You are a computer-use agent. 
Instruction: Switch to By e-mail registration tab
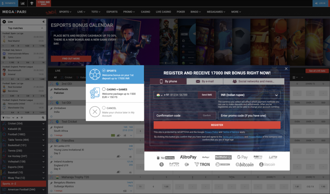pos(205,82)
